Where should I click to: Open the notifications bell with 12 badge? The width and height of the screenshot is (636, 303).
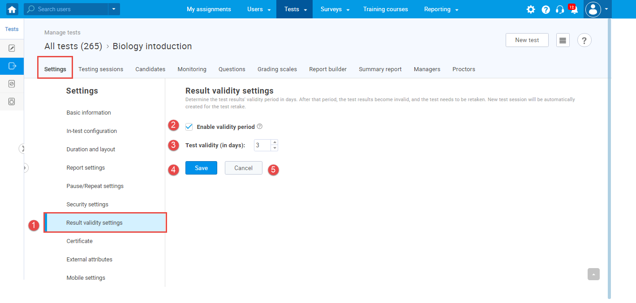tap(574, 9)
